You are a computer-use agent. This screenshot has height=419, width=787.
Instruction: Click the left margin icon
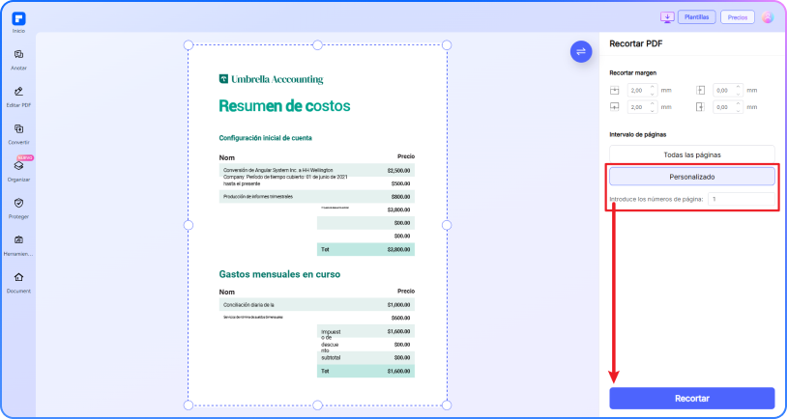tap(700, 90)
